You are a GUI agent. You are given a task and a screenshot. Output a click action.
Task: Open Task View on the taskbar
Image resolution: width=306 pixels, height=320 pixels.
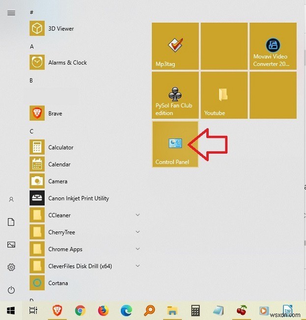pyautogui.click(x=33, y=311)
